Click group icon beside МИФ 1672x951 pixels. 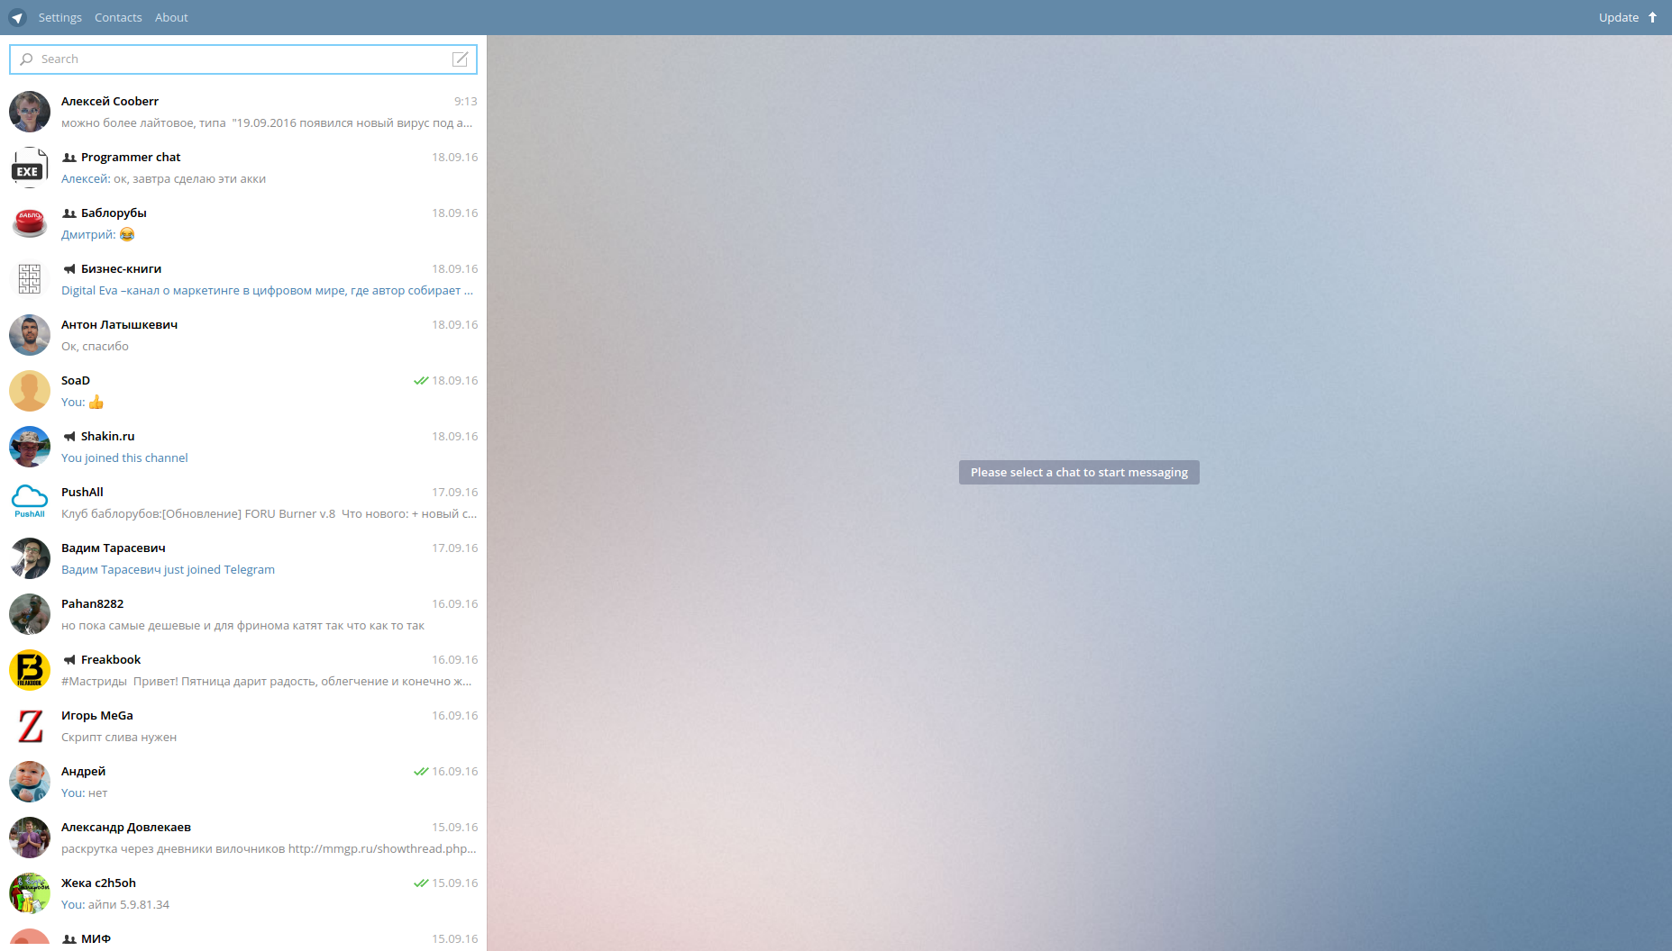point(69,939)
